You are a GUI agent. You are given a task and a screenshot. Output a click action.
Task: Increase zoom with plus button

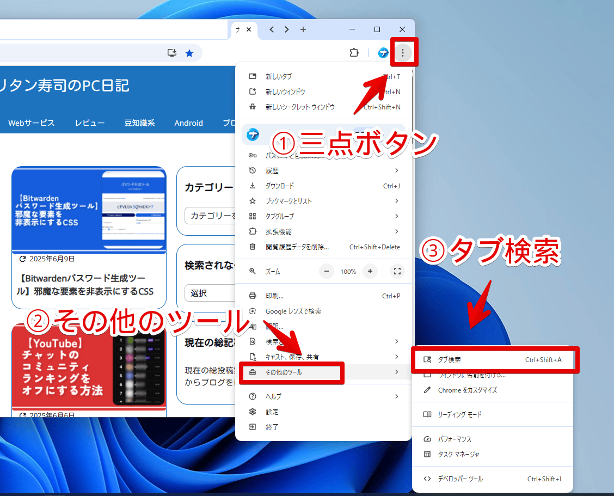coord(370,271)
